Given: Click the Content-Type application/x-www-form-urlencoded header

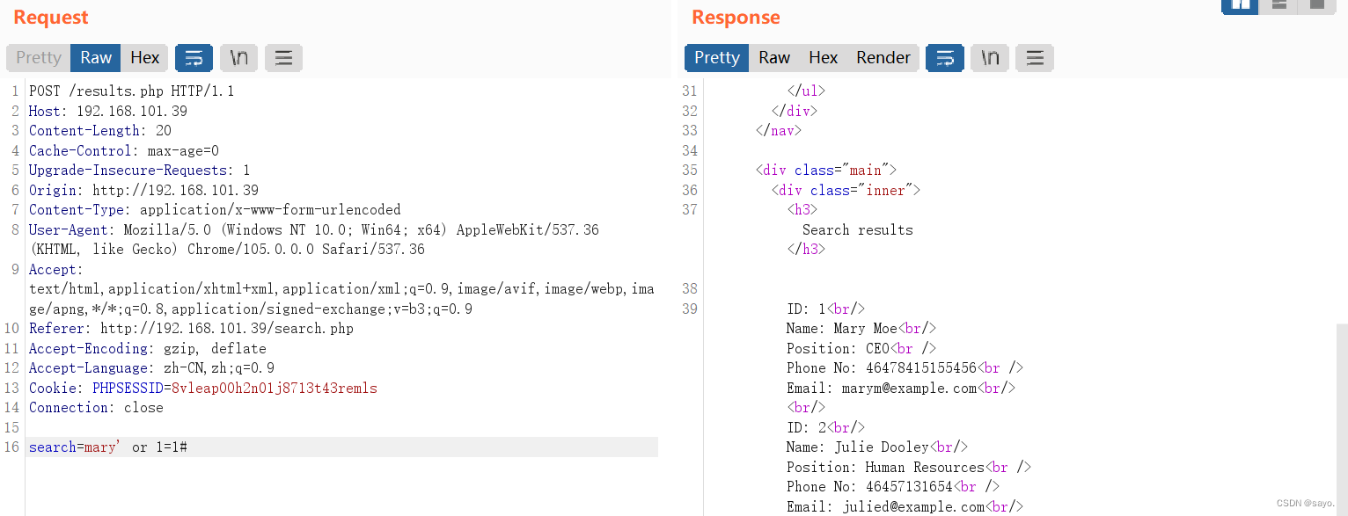Looking at the screenshot, I should (215, 210).
